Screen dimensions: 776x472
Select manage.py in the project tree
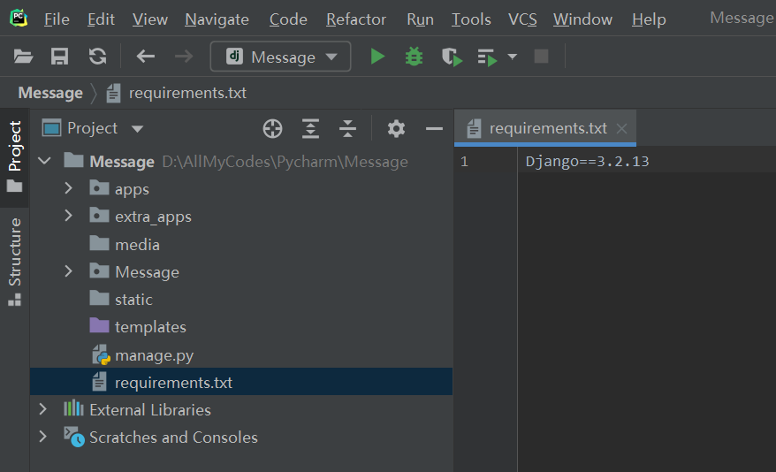(154, 355)
